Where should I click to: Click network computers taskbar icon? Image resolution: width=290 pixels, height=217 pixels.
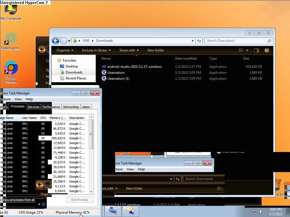(130, 211)
